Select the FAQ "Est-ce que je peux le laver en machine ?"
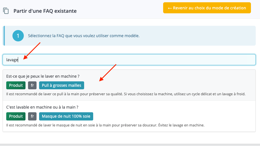260x146 pixels. click(x=42, y=76)
